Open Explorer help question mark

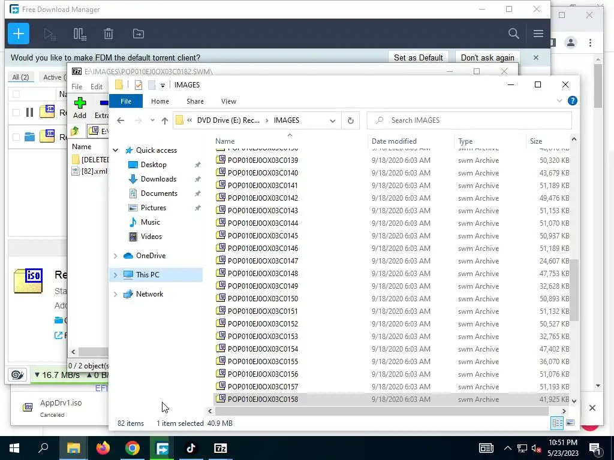(x=573, y=101)
